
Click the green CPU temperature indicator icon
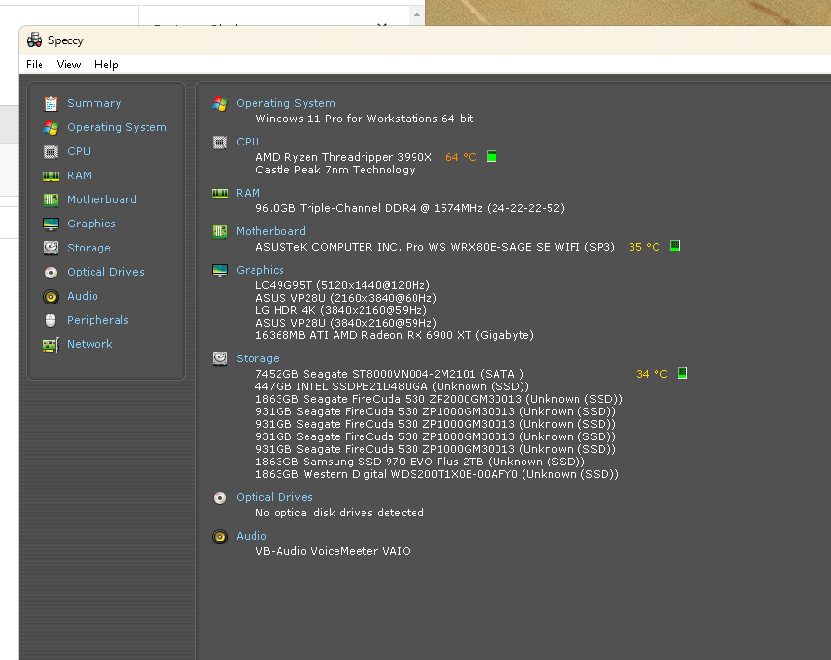pos(492,156)
